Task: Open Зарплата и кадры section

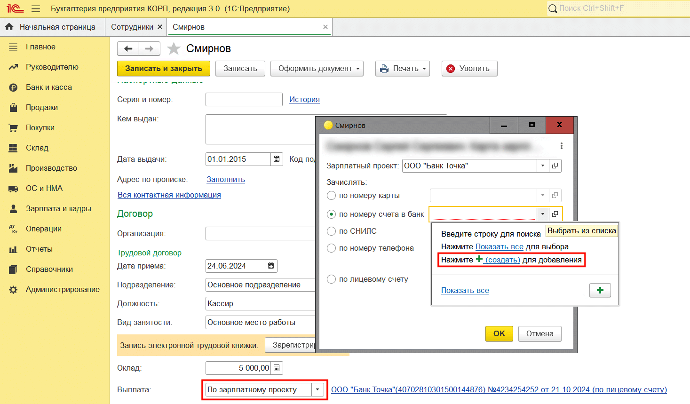Action: [58, 208]
